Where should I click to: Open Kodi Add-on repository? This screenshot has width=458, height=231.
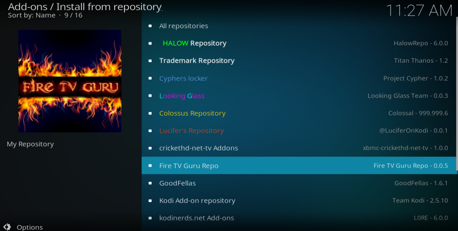(197, 201)
